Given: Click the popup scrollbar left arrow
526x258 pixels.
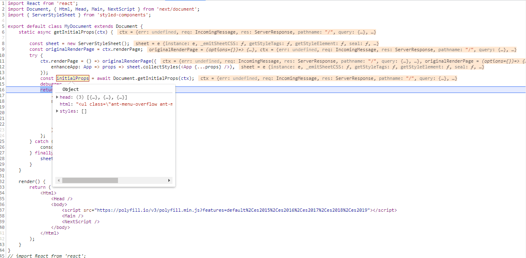Looking at the screenshot, I should (x=59, y=180).
